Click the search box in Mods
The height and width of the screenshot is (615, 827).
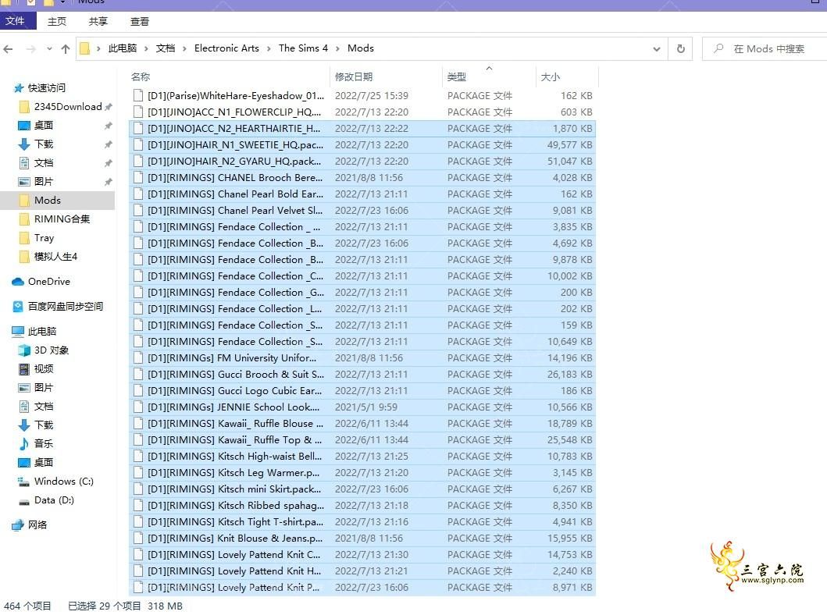tap(765, 49)
